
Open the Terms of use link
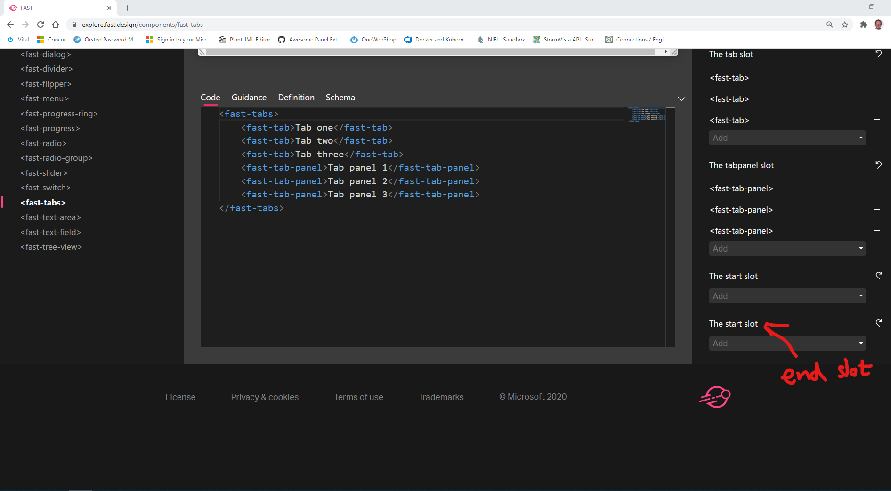[x=358, y=397]
